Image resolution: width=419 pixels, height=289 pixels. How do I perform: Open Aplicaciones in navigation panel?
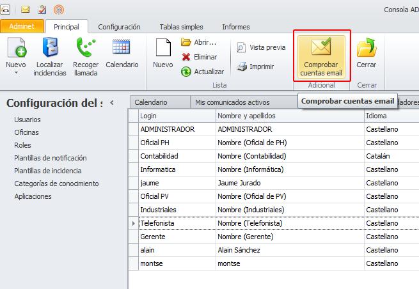[x=33, y=196]
